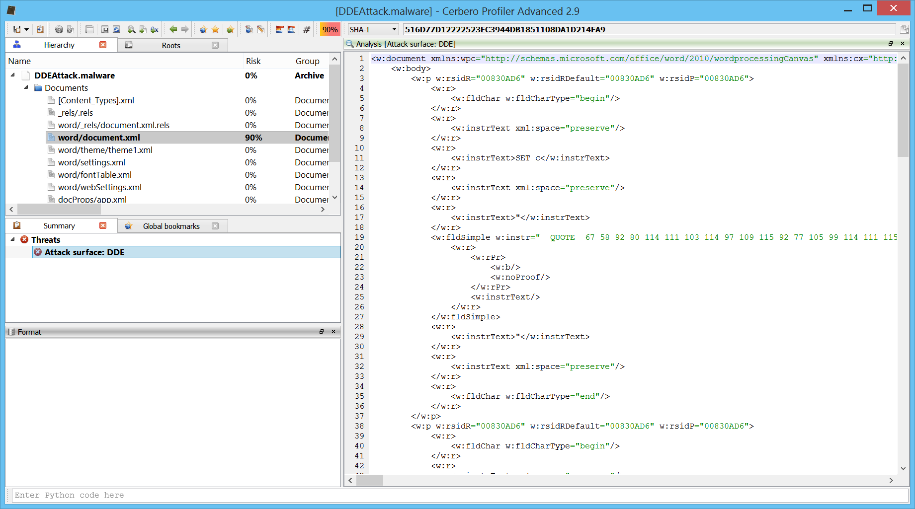
Task: Click hierarchy vertical scrollbar down arrow
Action: 335,198
